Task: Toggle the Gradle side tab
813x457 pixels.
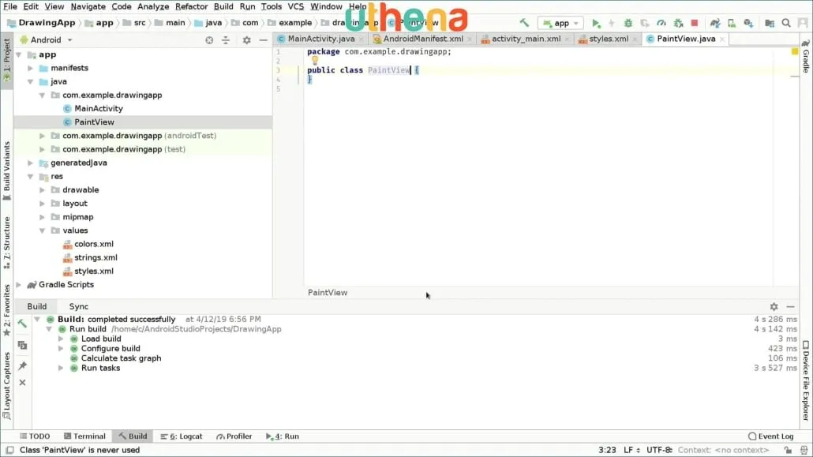Action: pos(806,56)
